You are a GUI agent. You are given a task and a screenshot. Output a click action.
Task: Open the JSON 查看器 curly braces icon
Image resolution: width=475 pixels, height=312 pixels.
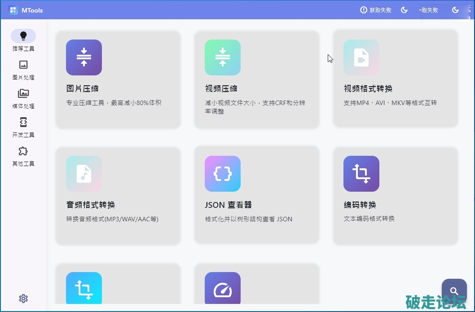click(x=223, y=174)
